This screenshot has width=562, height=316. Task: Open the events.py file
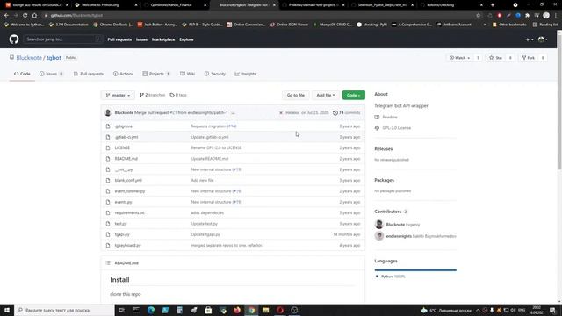tap(123, 202)
